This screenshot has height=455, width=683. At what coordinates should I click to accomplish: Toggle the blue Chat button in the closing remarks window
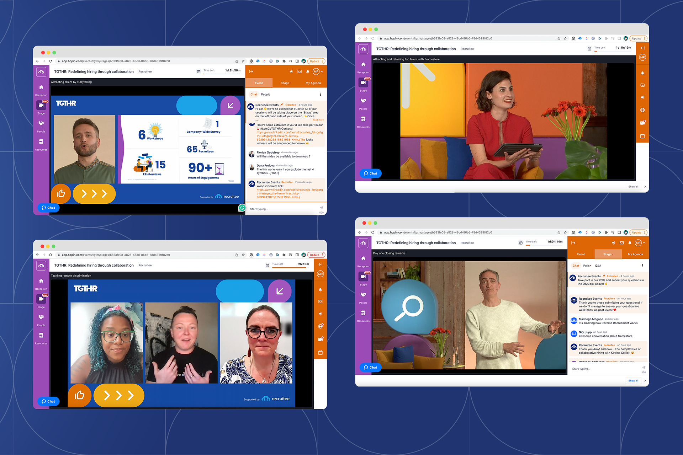[x=370, y=368]
